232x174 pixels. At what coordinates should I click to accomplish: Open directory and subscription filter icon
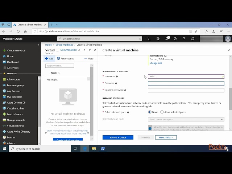158,39
